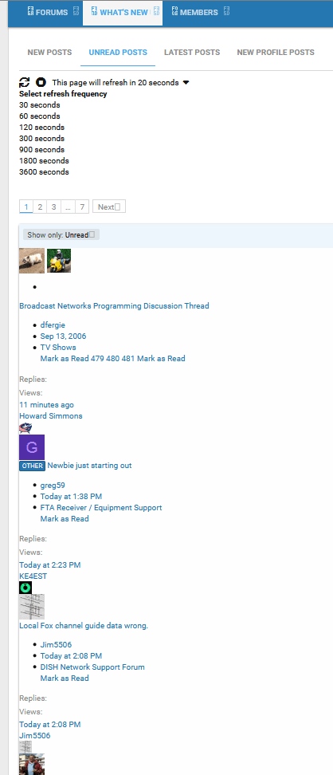Select 60 seconds refresh frequency
Image resolution: width=333 pixels, height=775 pixels.
[40, 116]
